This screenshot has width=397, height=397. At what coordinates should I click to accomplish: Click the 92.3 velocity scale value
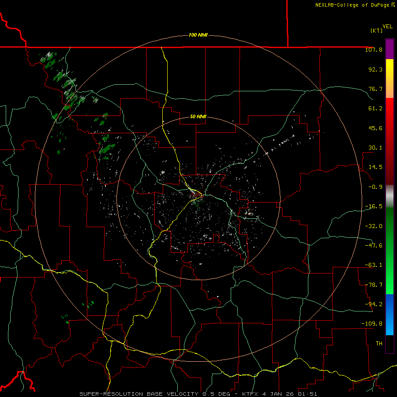pos(375,69)
